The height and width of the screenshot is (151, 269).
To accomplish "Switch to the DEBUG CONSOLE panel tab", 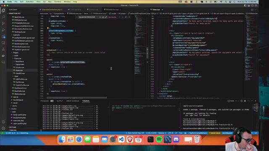I will (72, 101).
